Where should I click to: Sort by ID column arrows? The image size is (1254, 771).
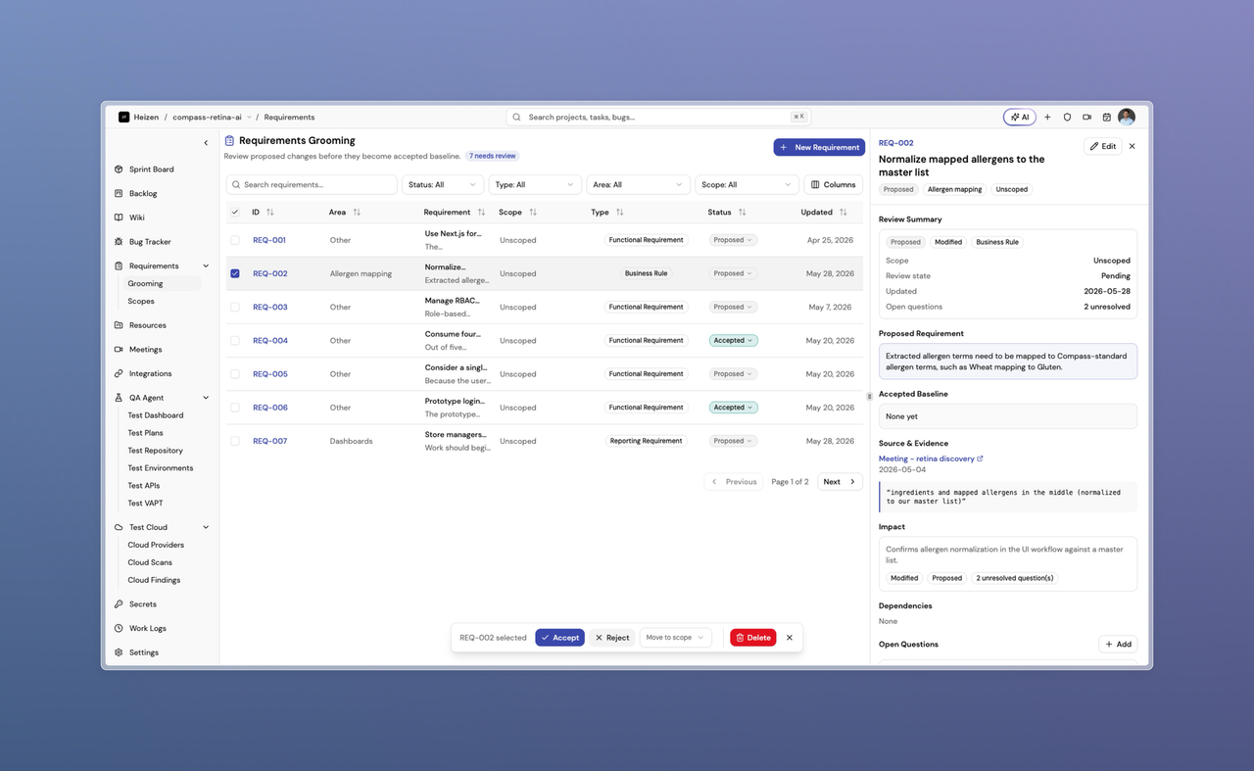(270, 213)
